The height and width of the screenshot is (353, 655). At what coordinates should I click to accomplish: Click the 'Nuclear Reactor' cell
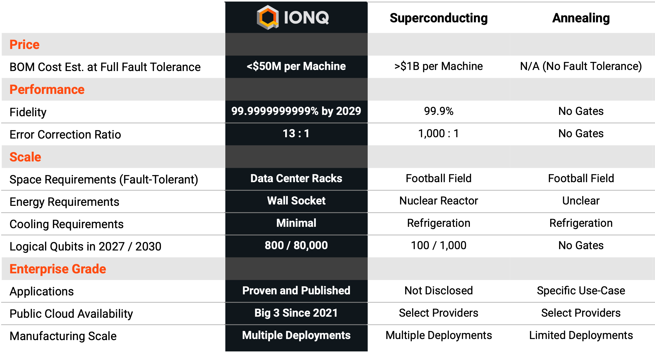(439, 201)
